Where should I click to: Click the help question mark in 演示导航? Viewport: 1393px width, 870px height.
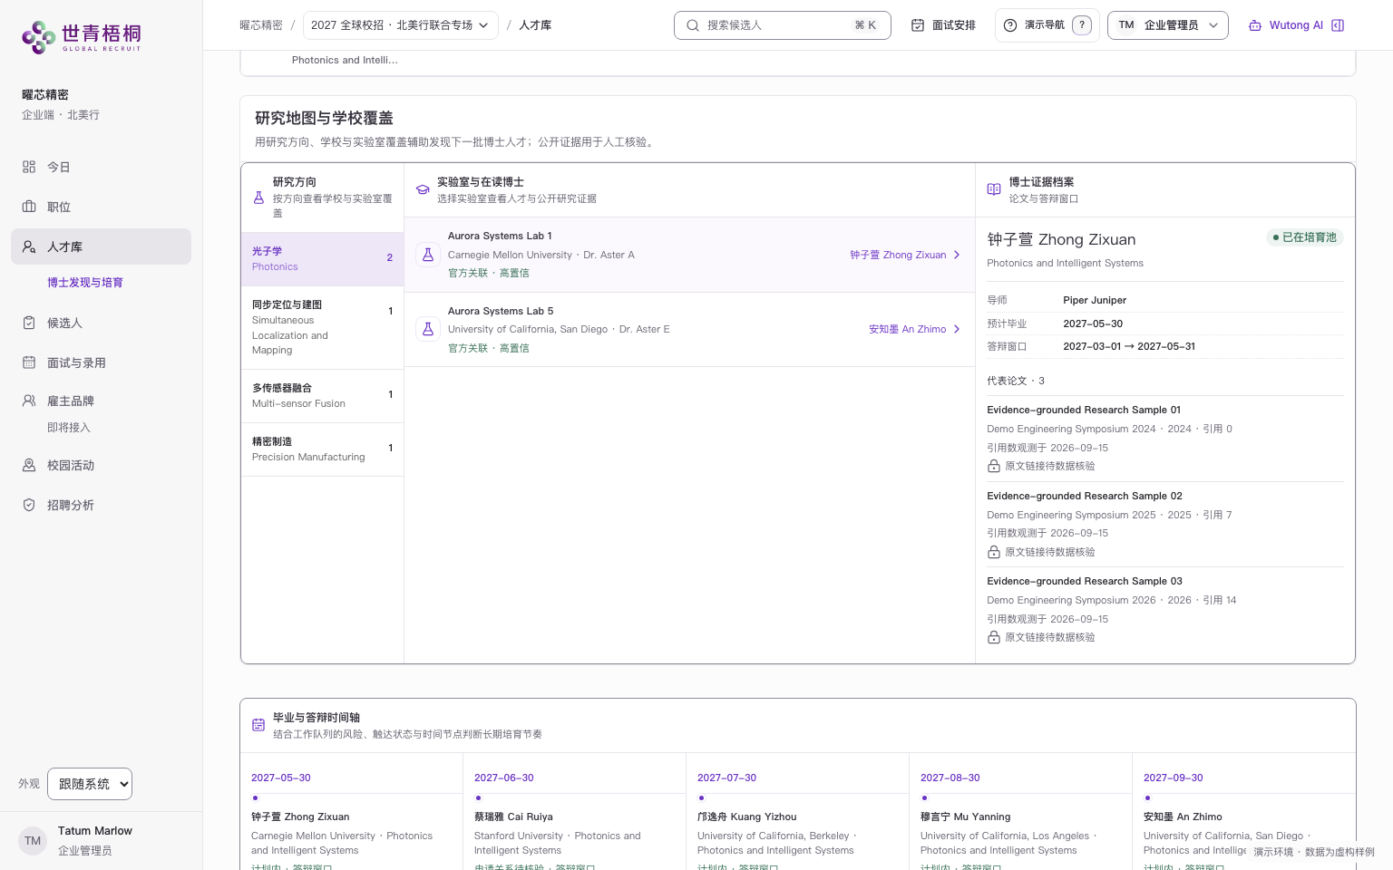click(x=1082, y=25)
